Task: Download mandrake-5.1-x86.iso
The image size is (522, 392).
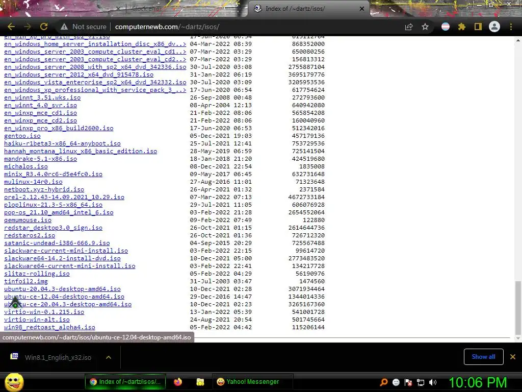Action: pyautogui.click(x=41, y=159)
